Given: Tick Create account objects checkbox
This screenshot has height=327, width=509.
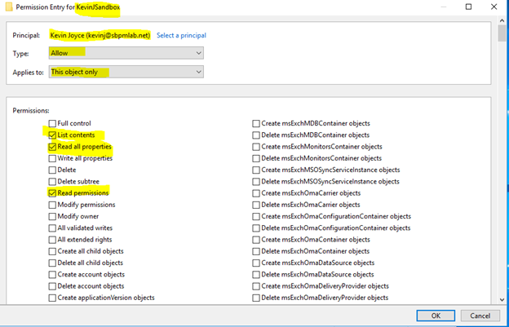Looking at the screenshot, I should [52, 275].
